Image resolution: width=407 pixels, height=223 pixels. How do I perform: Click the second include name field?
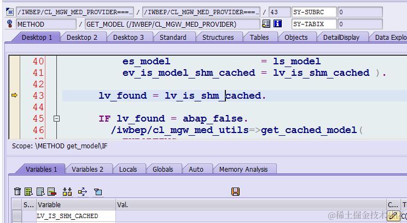coord(201,12)
